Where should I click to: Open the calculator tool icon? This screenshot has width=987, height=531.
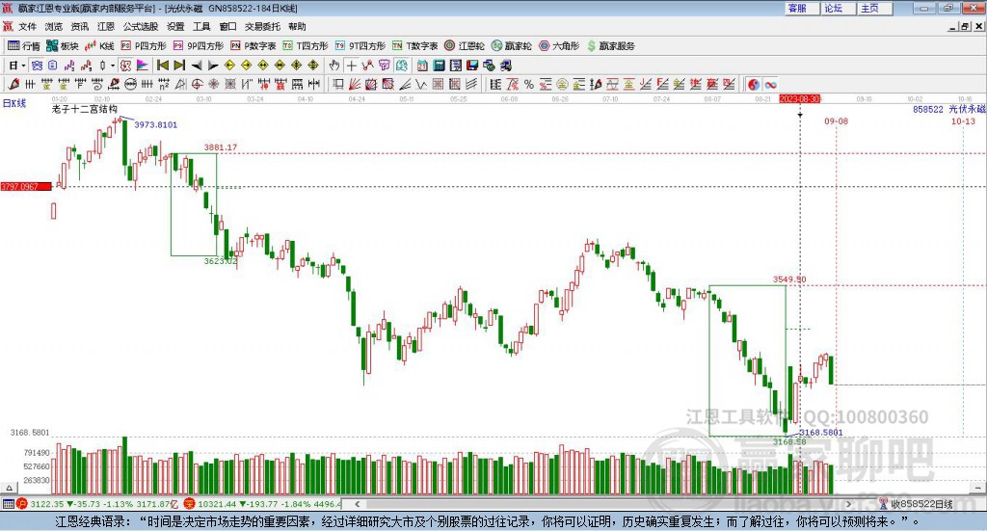(x=439, y=65)
